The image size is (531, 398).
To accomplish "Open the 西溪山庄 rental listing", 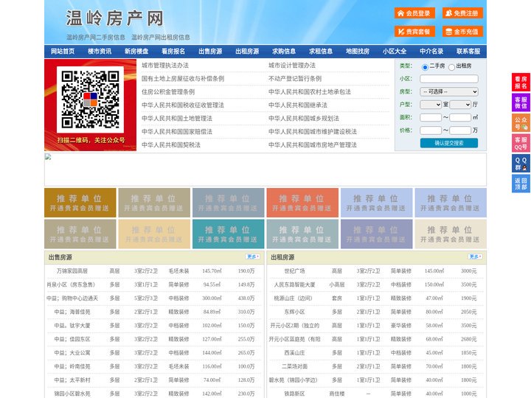I will pos(294,352).
